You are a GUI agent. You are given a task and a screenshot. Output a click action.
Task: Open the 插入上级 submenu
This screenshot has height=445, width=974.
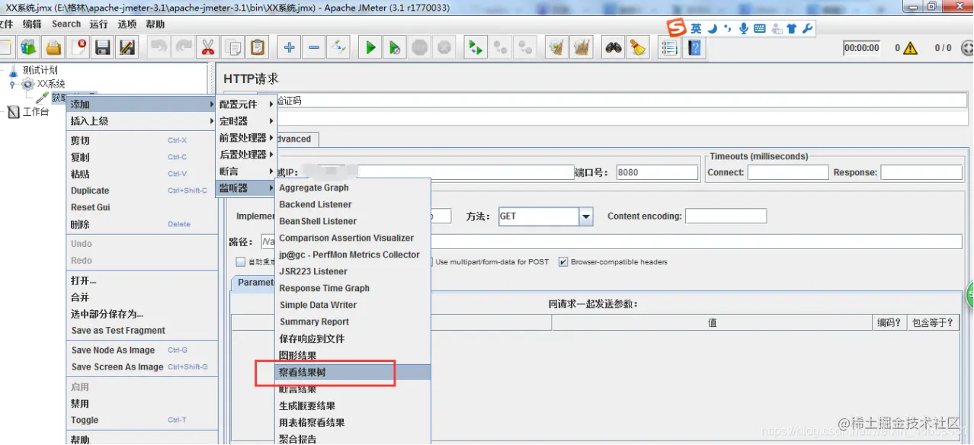click(x=142, y=121)
